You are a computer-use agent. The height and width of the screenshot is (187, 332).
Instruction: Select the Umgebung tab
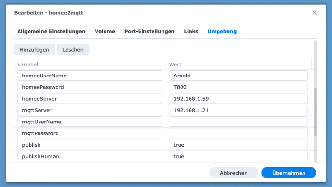pyautogui.click(x=222, y=32)
